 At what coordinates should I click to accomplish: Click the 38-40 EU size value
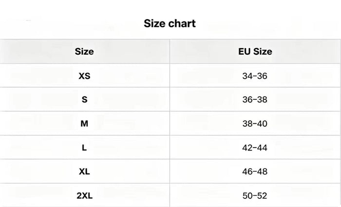(x=255, y=124)
